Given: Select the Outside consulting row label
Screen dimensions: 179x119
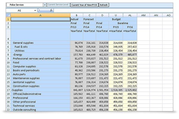Looking at the screenshot, I should pyautogui.click(x=24, y=110).
